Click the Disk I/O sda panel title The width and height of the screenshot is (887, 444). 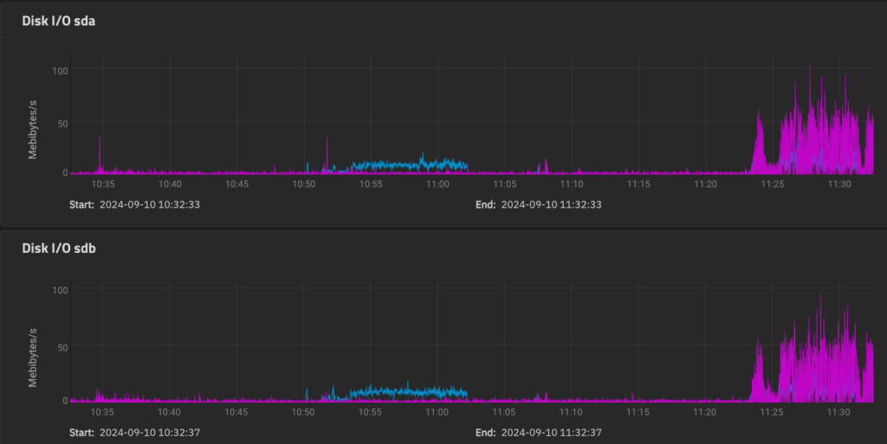(59, 21)
